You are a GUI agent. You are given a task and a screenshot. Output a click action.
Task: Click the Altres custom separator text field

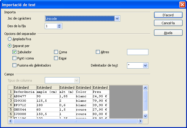tap(137, 52)
